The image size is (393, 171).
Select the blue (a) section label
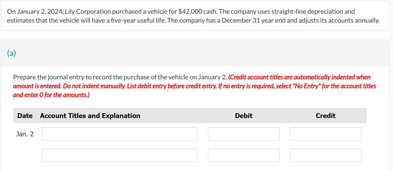click(x=12, y=53)
